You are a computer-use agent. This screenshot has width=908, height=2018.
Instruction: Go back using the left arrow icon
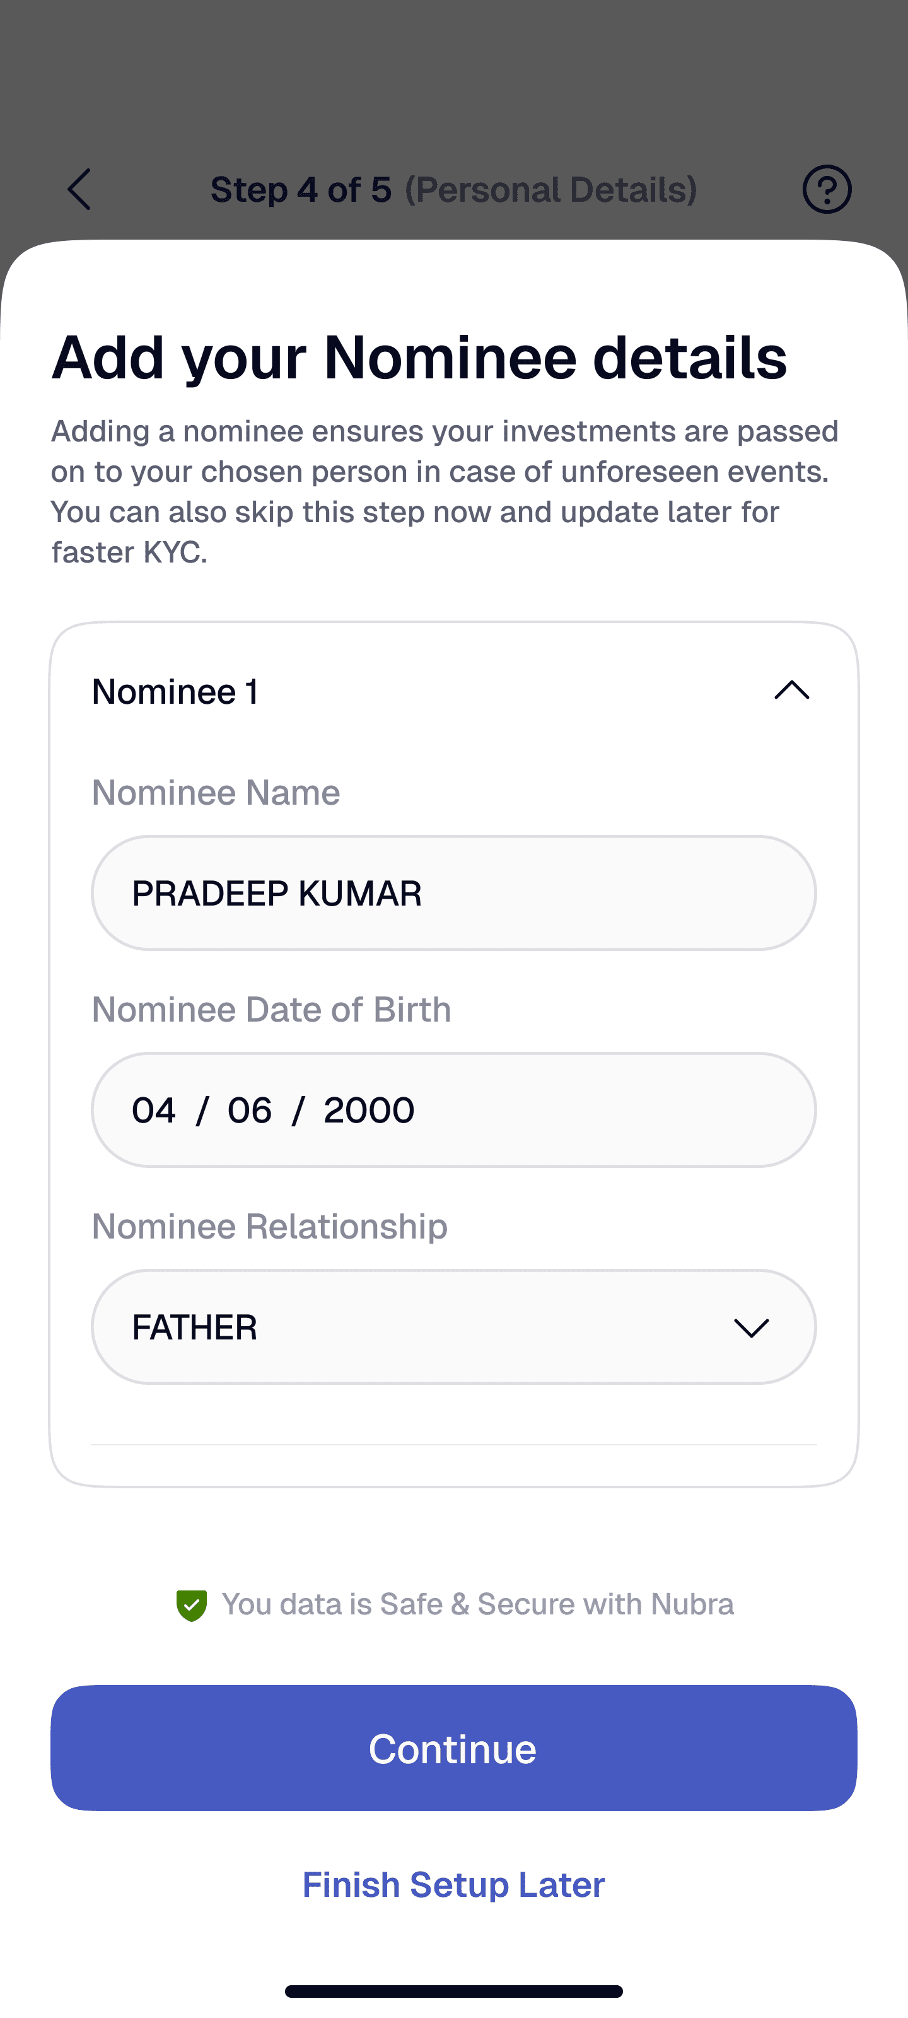pyautogui.click(x=79, y=189)
